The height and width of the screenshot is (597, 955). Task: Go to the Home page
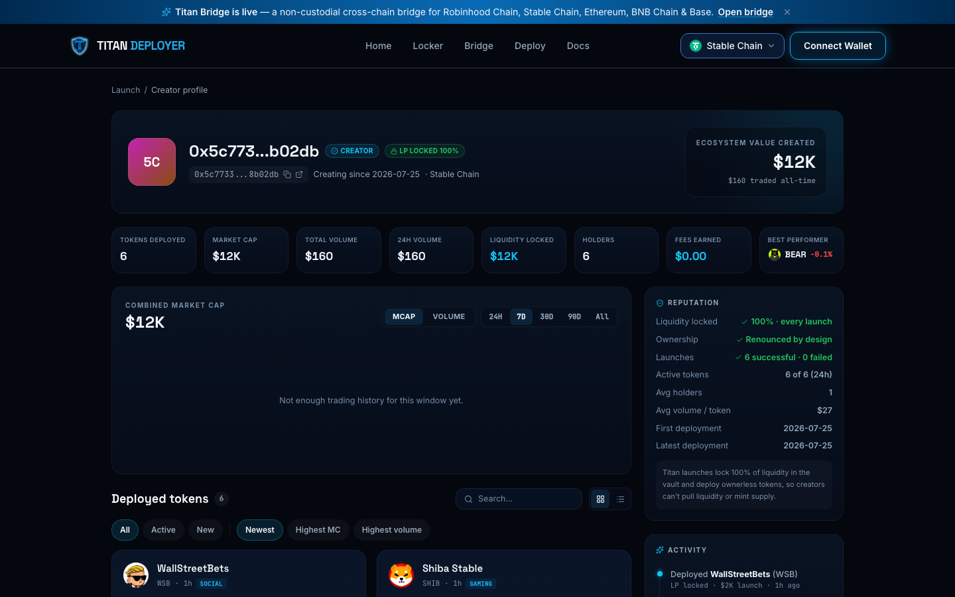tap(379, 46)
